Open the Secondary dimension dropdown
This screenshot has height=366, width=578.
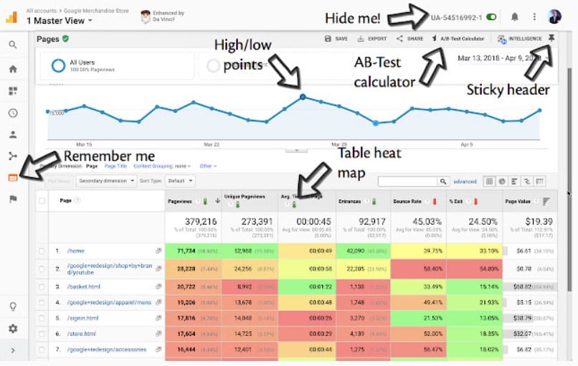[107, 182]
